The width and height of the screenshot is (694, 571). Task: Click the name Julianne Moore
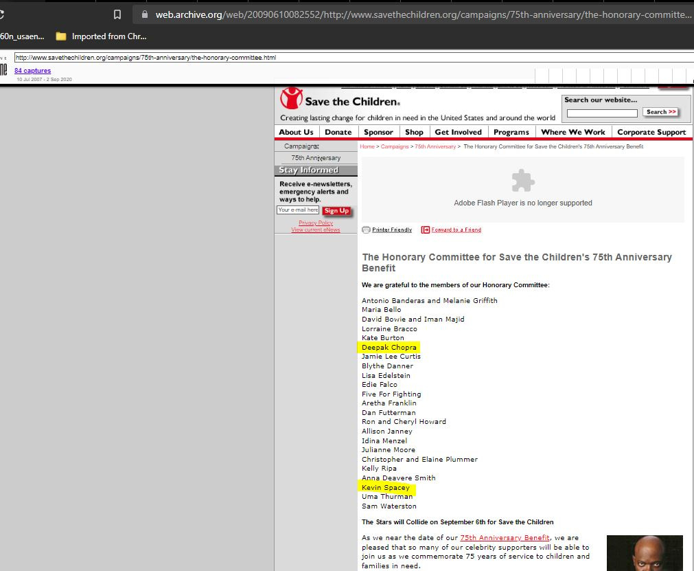point(389,449)
